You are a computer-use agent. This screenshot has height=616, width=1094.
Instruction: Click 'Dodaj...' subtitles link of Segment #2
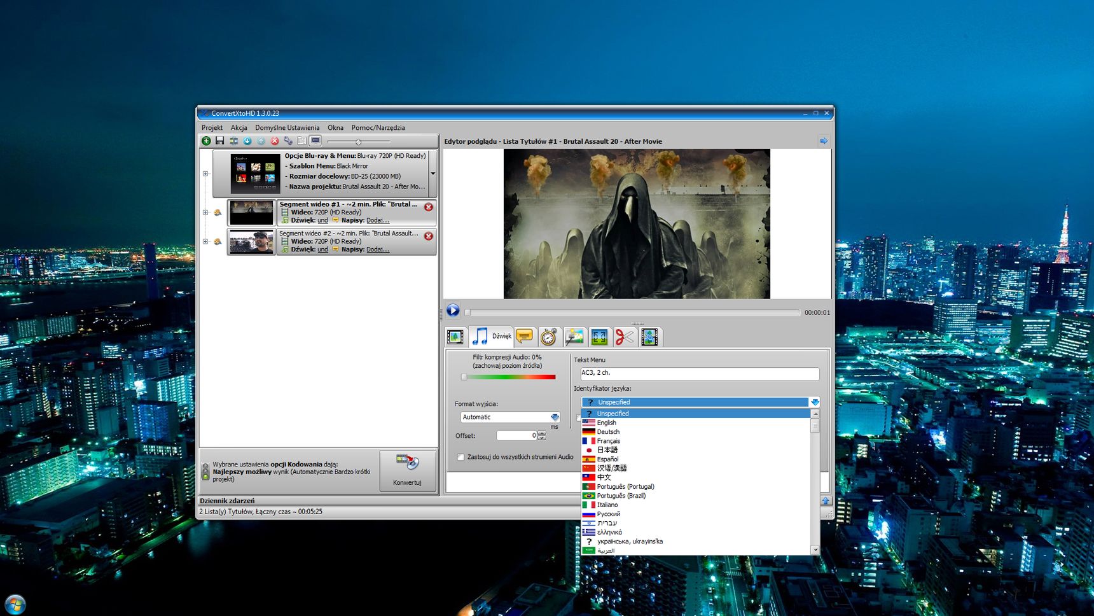point(378,249)
